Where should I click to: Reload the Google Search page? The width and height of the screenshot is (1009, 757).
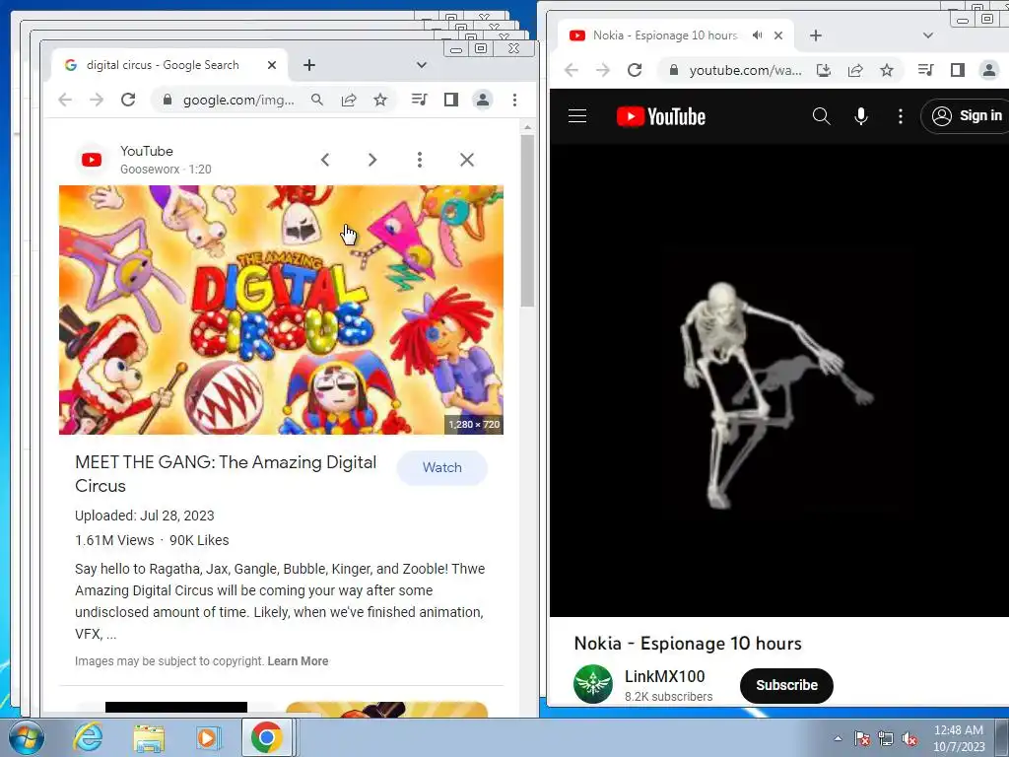click(x=128, y=100)
